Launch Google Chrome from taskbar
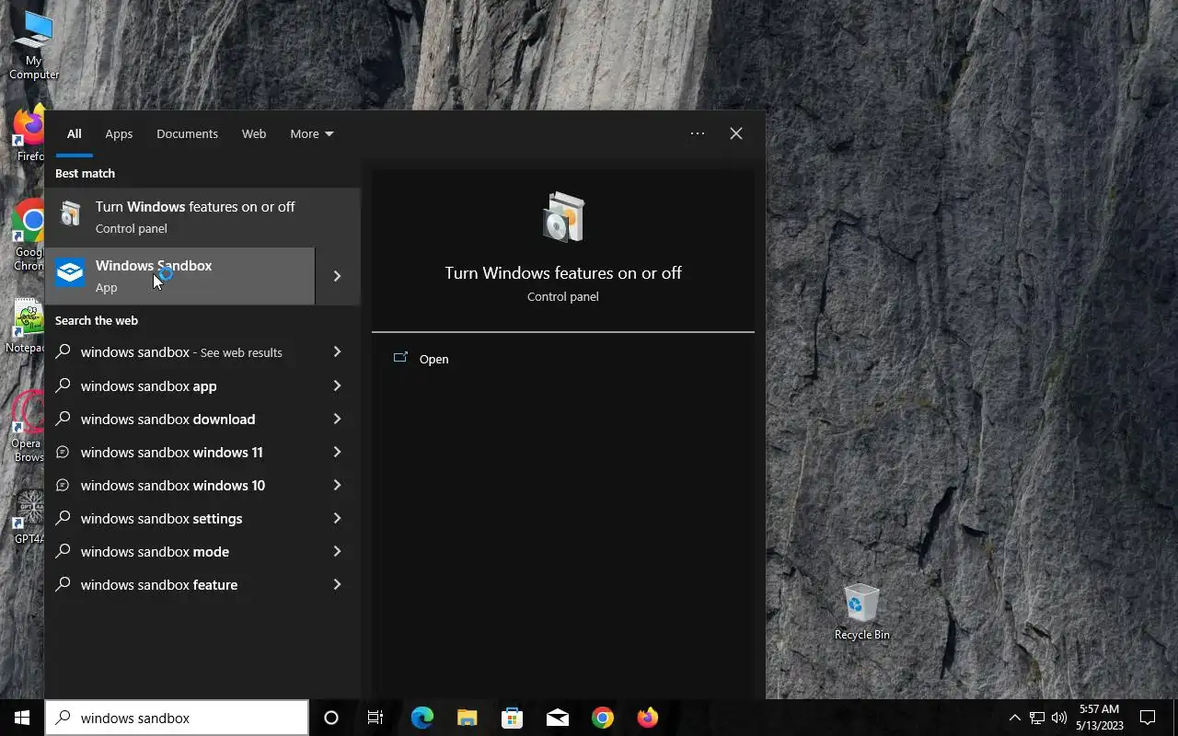This screenshot has height=736, width=1178. coord(603,718)
